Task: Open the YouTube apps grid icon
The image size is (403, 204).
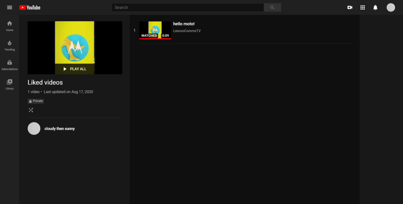Action: [363, 8]
